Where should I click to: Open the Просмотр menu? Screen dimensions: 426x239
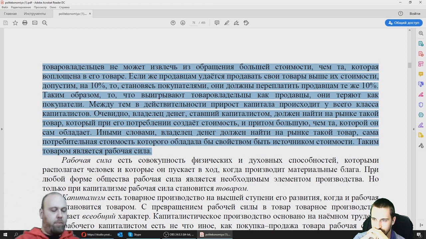[x=40, y=7]
